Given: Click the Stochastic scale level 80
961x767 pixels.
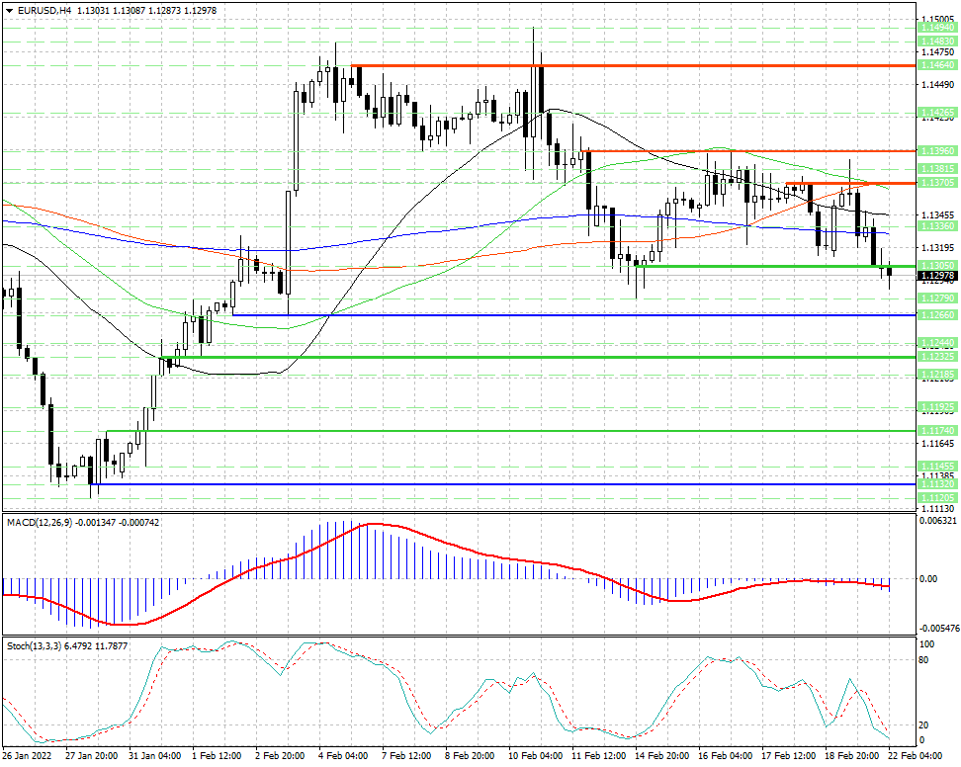Looking at the screenshot, I should click(x=924, y=660).
